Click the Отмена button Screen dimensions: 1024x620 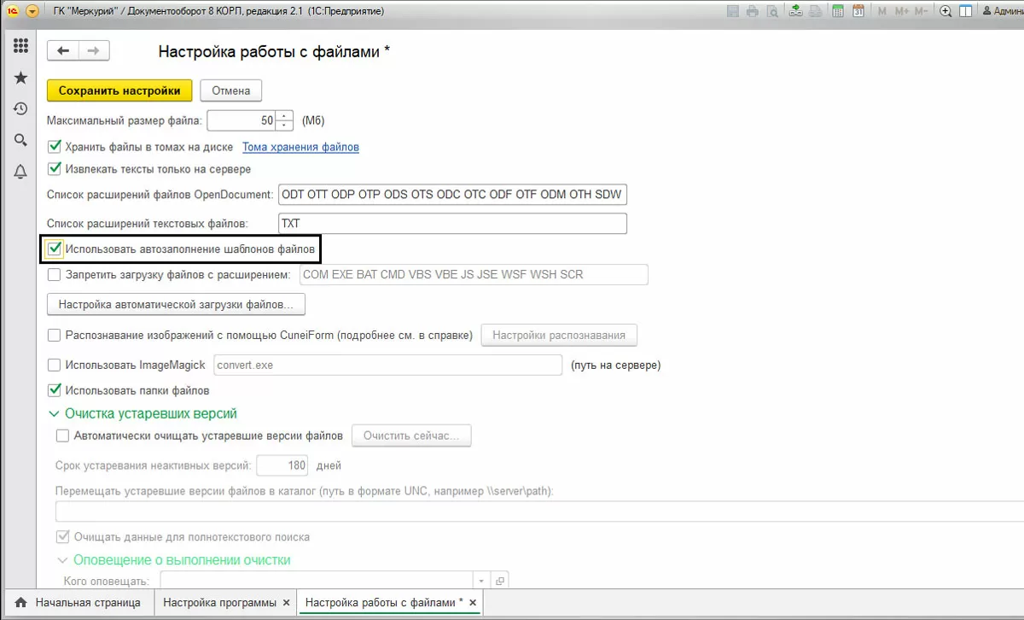click(x=230, y=91)
